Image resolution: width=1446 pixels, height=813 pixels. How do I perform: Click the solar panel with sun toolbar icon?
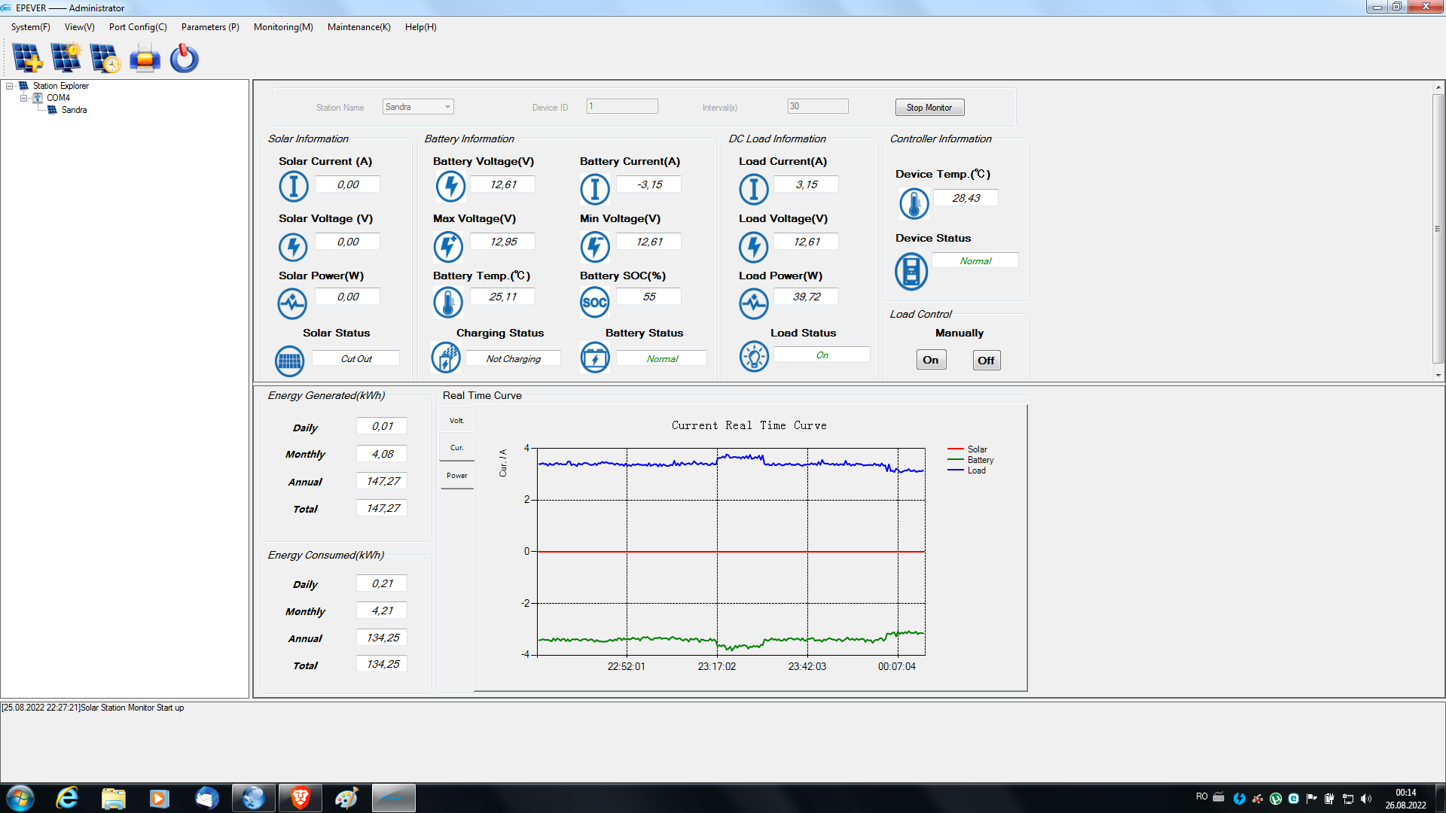click(66, 58)
